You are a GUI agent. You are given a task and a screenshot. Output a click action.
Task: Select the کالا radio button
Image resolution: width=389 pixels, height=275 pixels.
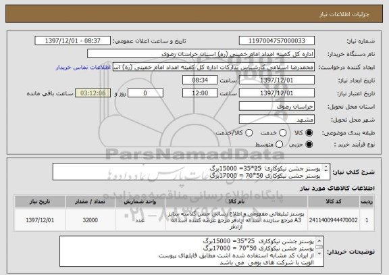pyautogui.click(x=309, y=133)
